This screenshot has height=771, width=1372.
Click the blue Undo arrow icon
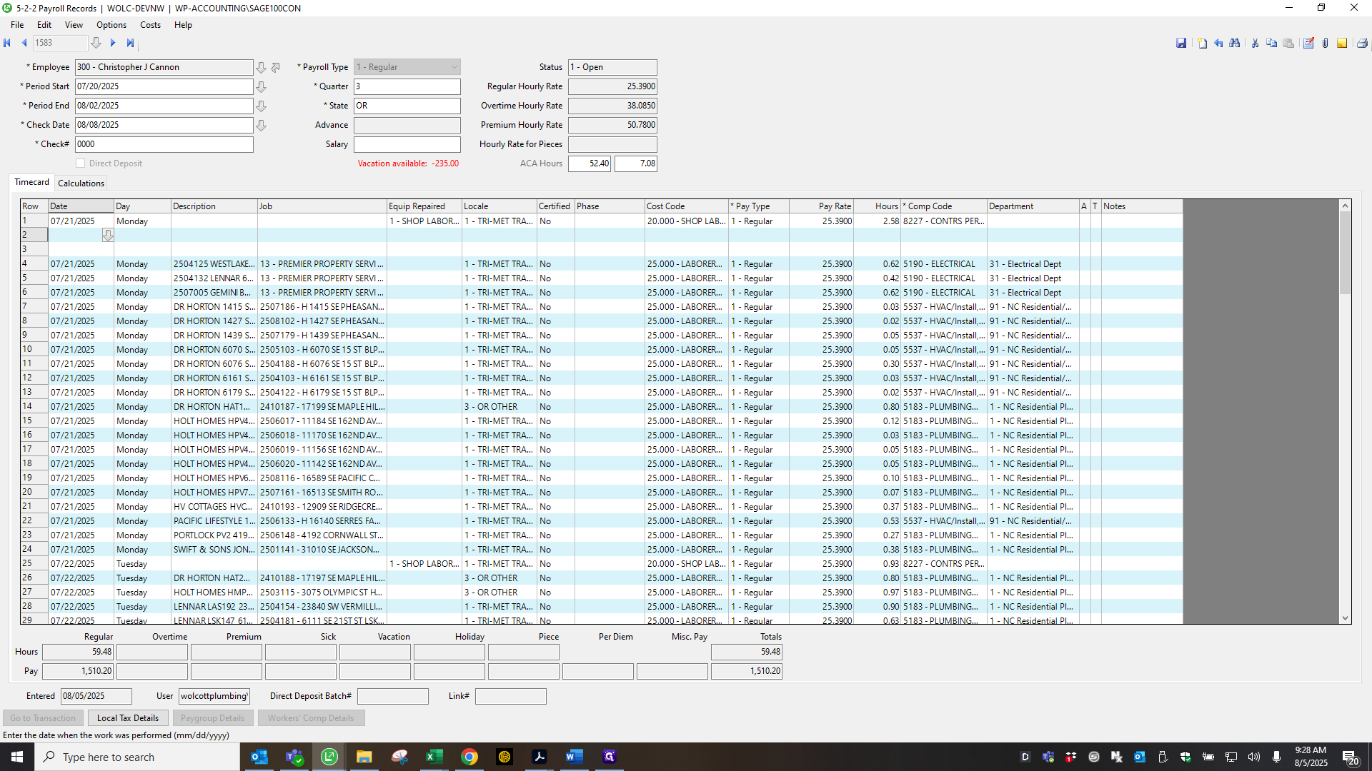pos(1219,43)
